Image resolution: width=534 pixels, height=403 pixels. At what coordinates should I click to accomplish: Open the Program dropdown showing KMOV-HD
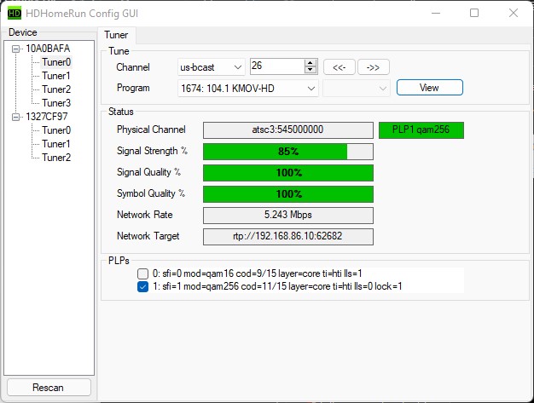[248, 89]
